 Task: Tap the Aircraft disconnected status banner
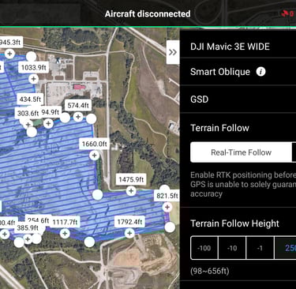point(148,13)
